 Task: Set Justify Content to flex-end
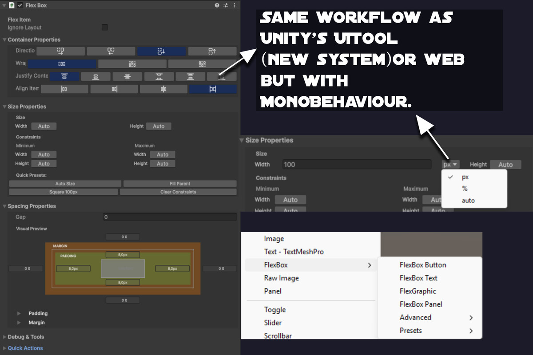[x=95, y=76]
